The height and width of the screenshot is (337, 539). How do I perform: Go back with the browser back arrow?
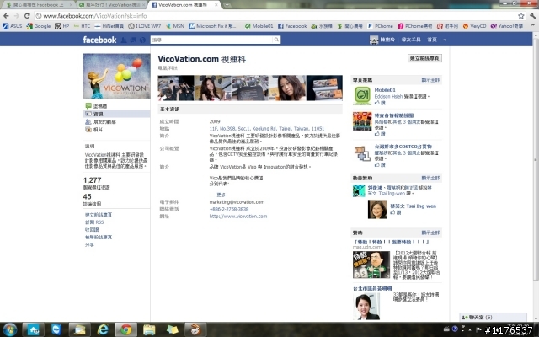click(6, 16)
